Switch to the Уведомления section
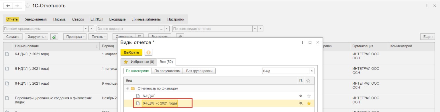 (36, 19)
